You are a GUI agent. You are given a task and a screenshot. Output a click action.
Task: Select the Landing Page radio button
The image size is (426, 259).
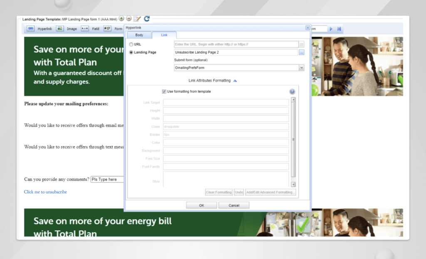click(x=131, y=52)
